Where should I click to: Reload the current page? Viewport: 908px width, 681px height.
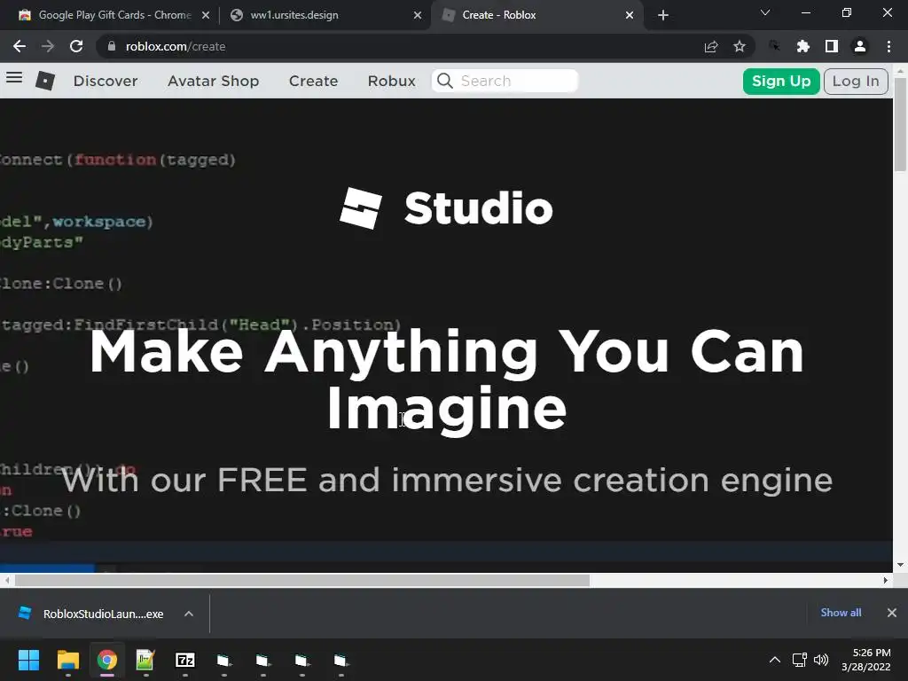coord(76,46)
